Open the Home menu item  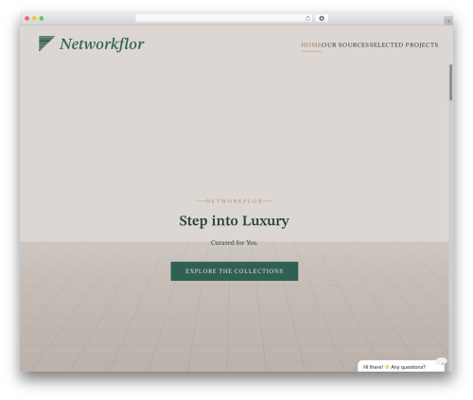click(311, 44)
